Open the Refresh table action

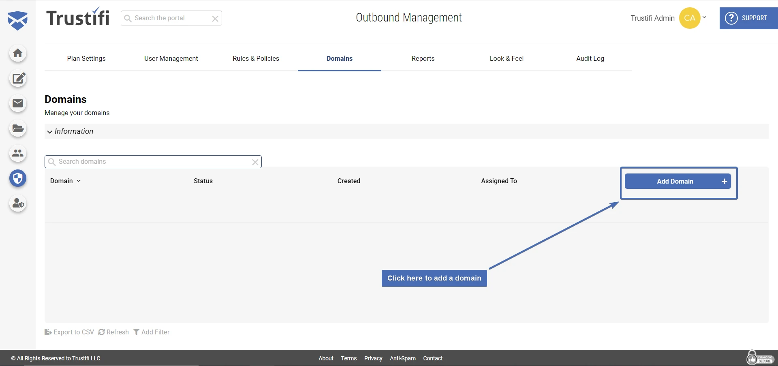pyautogui.click(x=113, y=332)
